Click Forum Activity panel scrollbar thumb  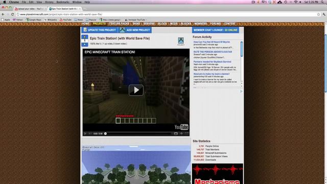242,49
